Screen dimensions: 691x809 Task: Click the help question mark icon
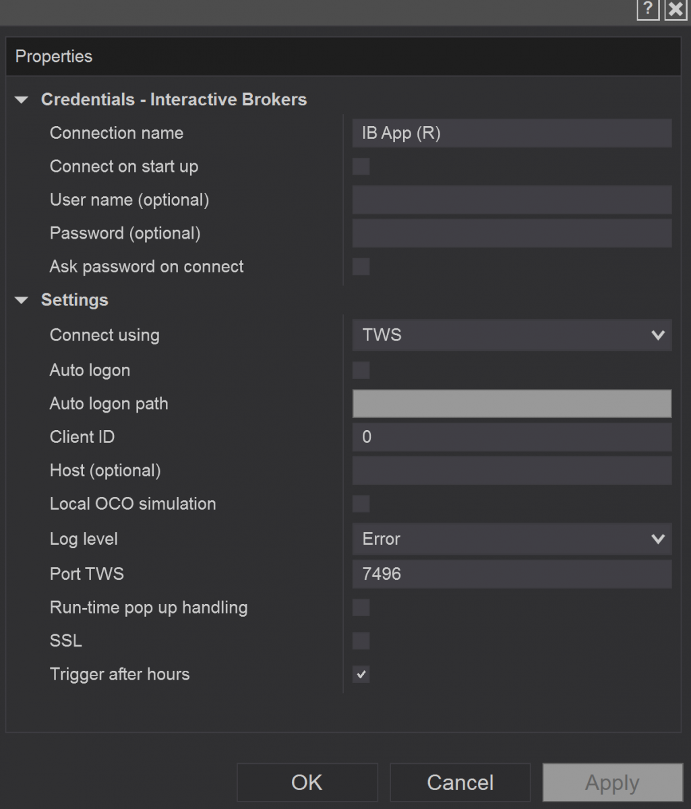click(x=648, y=9)
